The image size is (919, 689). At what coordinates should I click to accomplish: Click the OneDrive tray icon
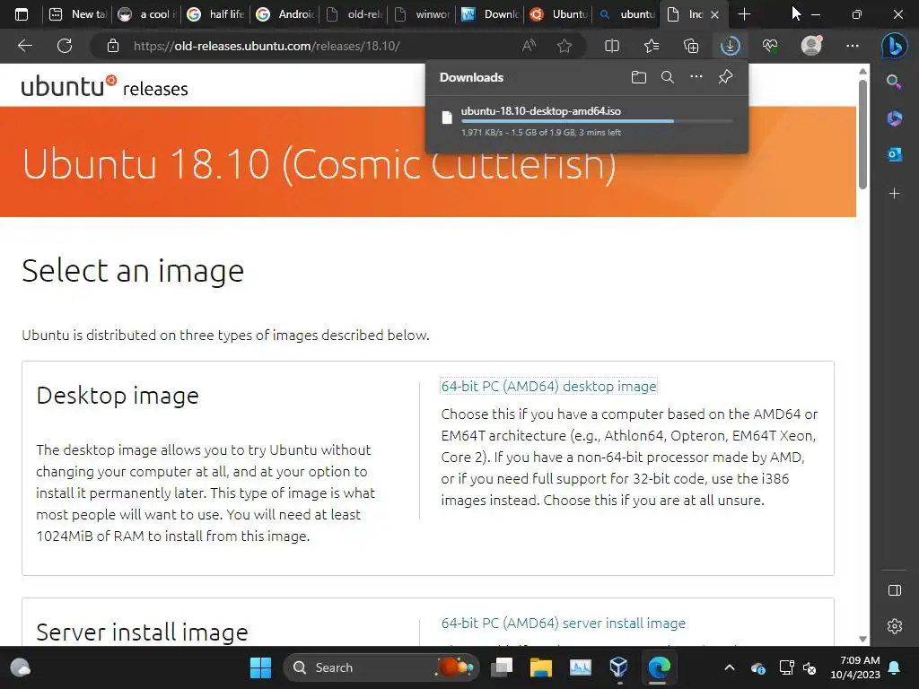click(757, 667)
